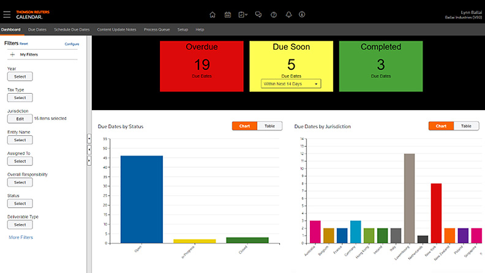Click Edit under Jurisdiction filter
Viewport: 485px width, 273px height.
click(x=20, y=118)
